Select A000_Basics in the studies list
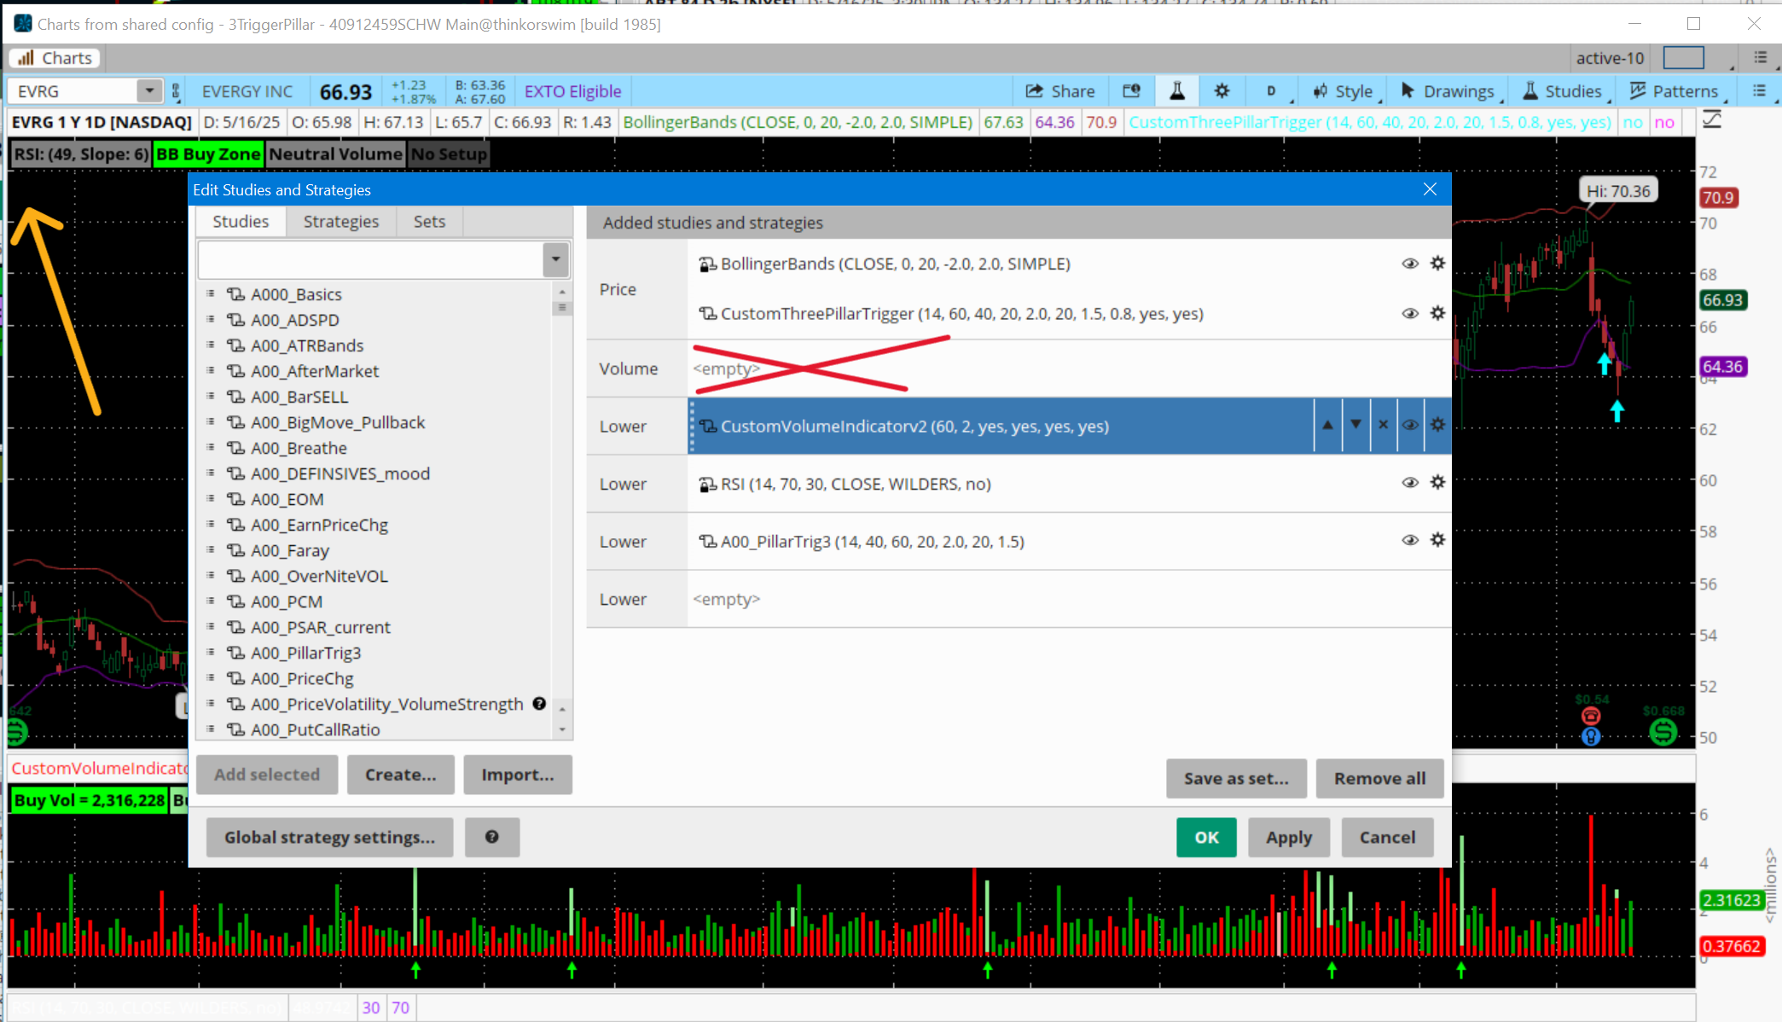1782x1022 pixels. [296, 294]
